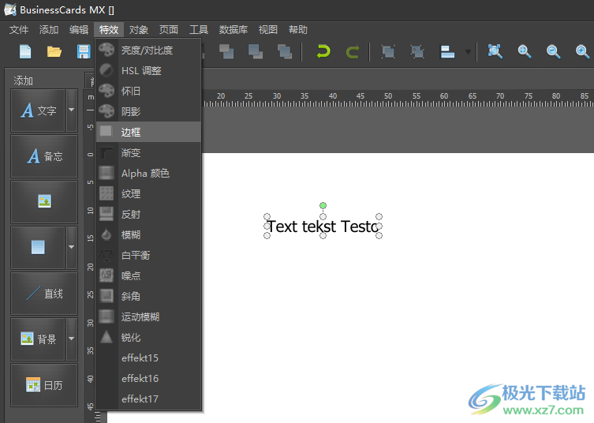Open the 数据库 menu
Image resolution: width=594 pixels, height=423 pixels.
(233, 30)
